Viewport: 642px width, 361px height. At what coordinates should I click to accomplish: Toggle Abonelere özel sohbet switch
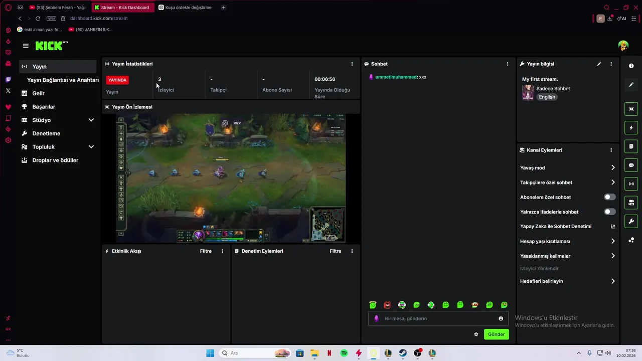pos(609,197)
